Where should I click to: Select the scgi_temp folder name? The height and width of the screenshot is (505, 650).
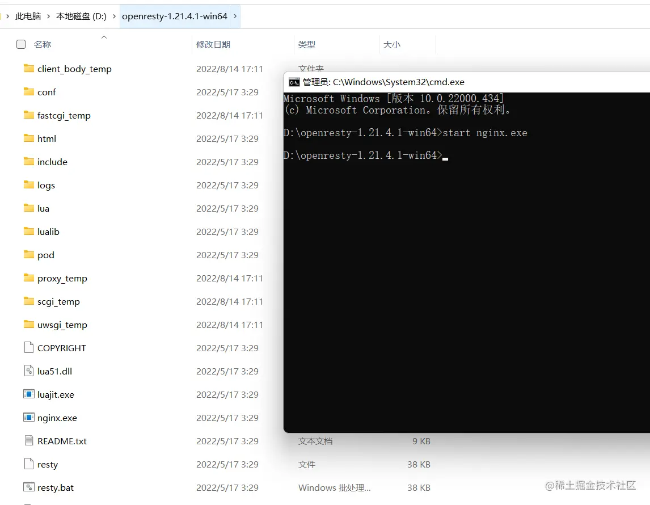tap(58, 301)
